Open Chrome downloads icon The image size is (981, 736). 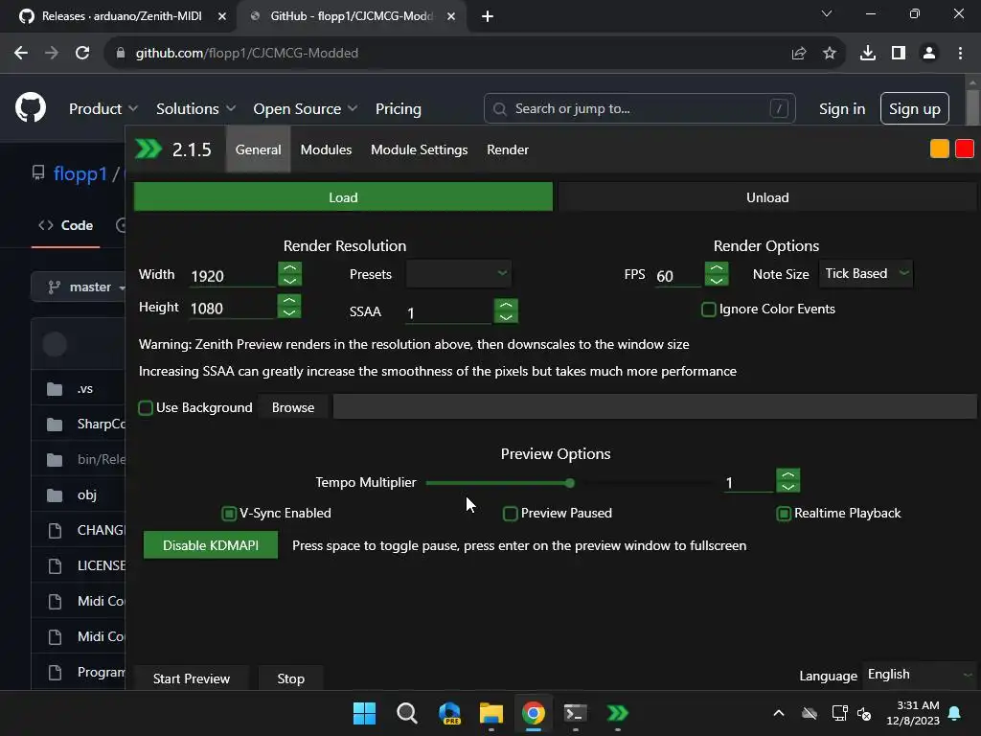pos(867,54)
